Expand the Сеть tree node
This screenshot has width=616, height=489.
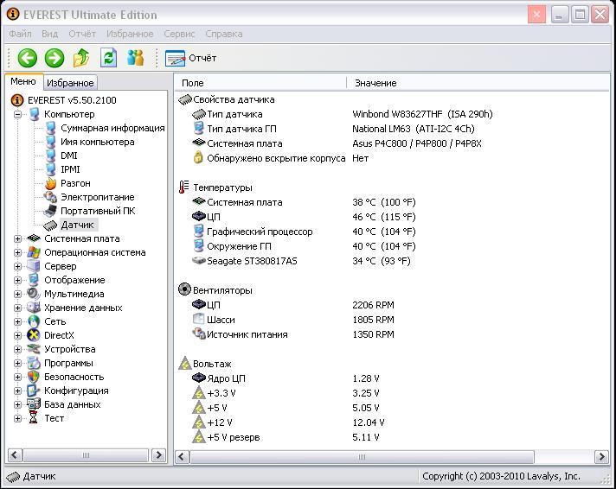point(17,321)
